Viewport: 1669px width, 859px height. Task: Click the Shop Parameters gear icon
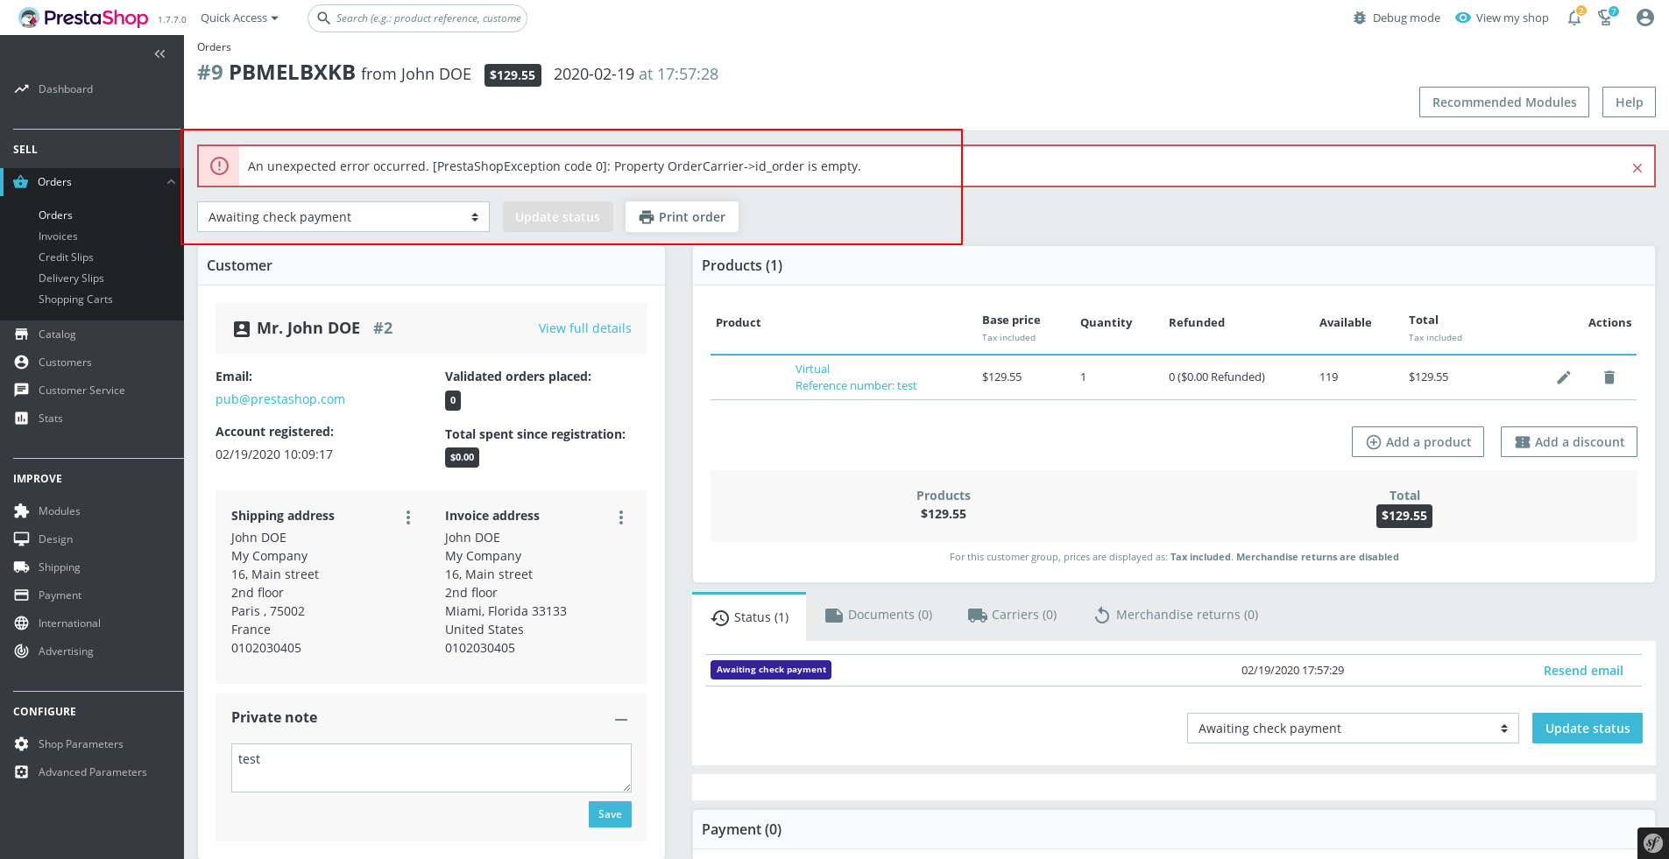click(21, 744)
